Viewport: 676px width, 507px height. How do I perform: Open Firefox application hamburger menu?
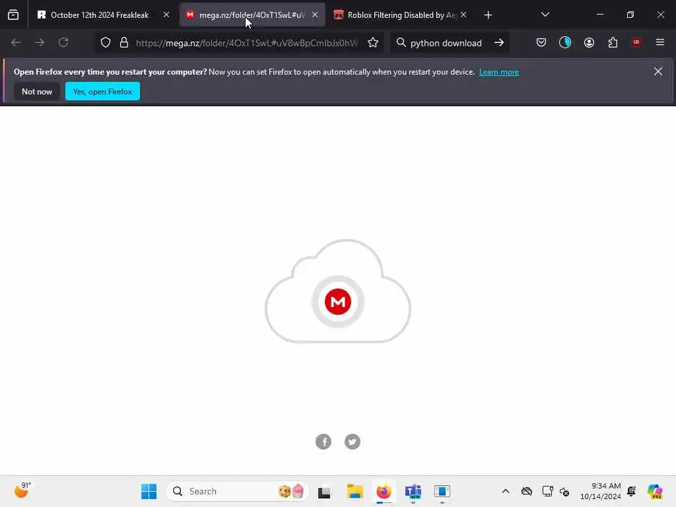tap(660, 43)
